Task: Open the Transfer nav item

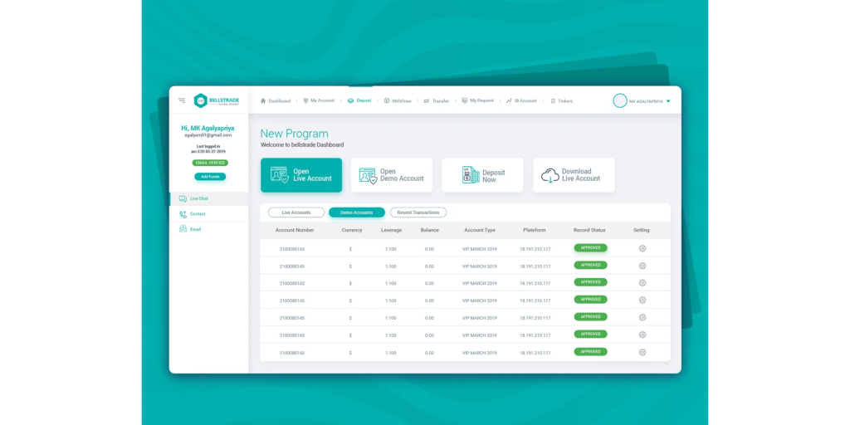Action: pos(437,100)
